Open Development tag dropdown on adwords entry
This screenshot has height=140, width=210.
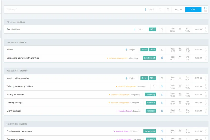point(149,58)
